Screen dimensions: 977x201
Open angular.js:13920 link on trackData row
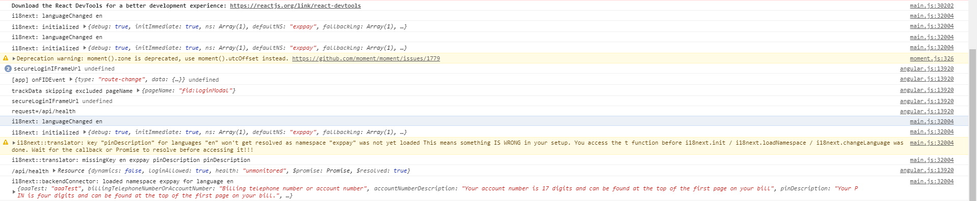[x=927, y=90]
